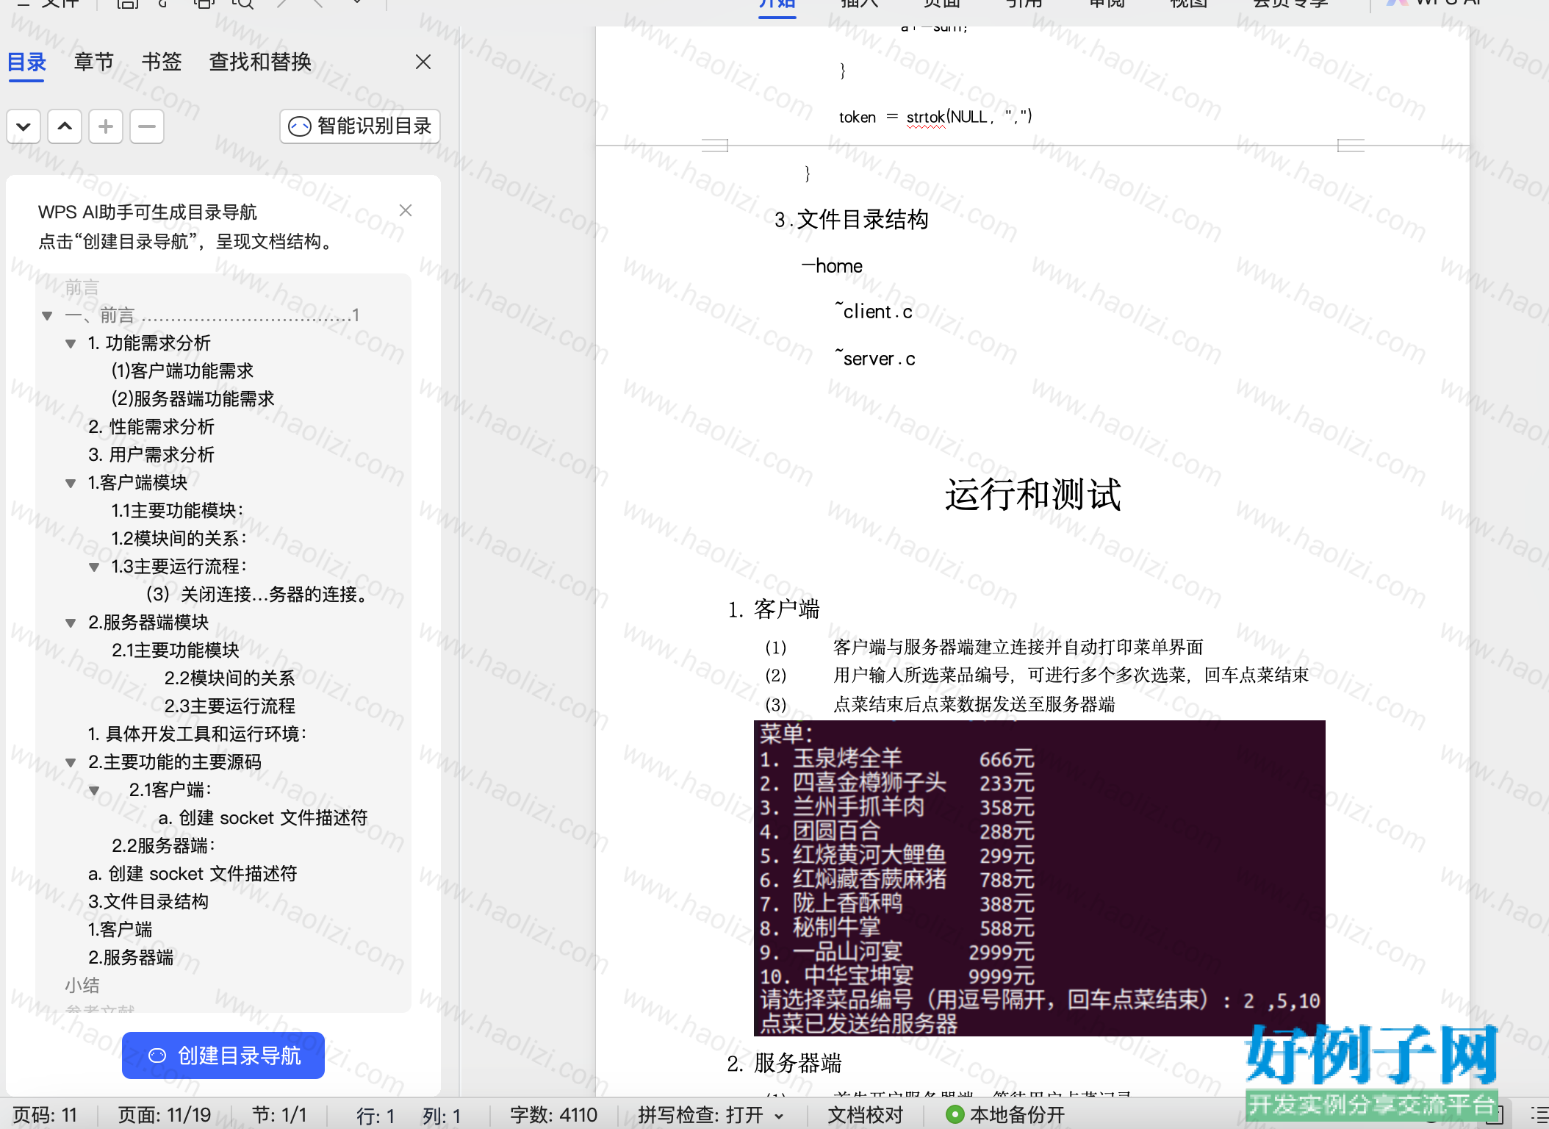This screenshot has height=1129, width=1549.
Task: Click the collapse-all up chevron button
Action: 65,126
